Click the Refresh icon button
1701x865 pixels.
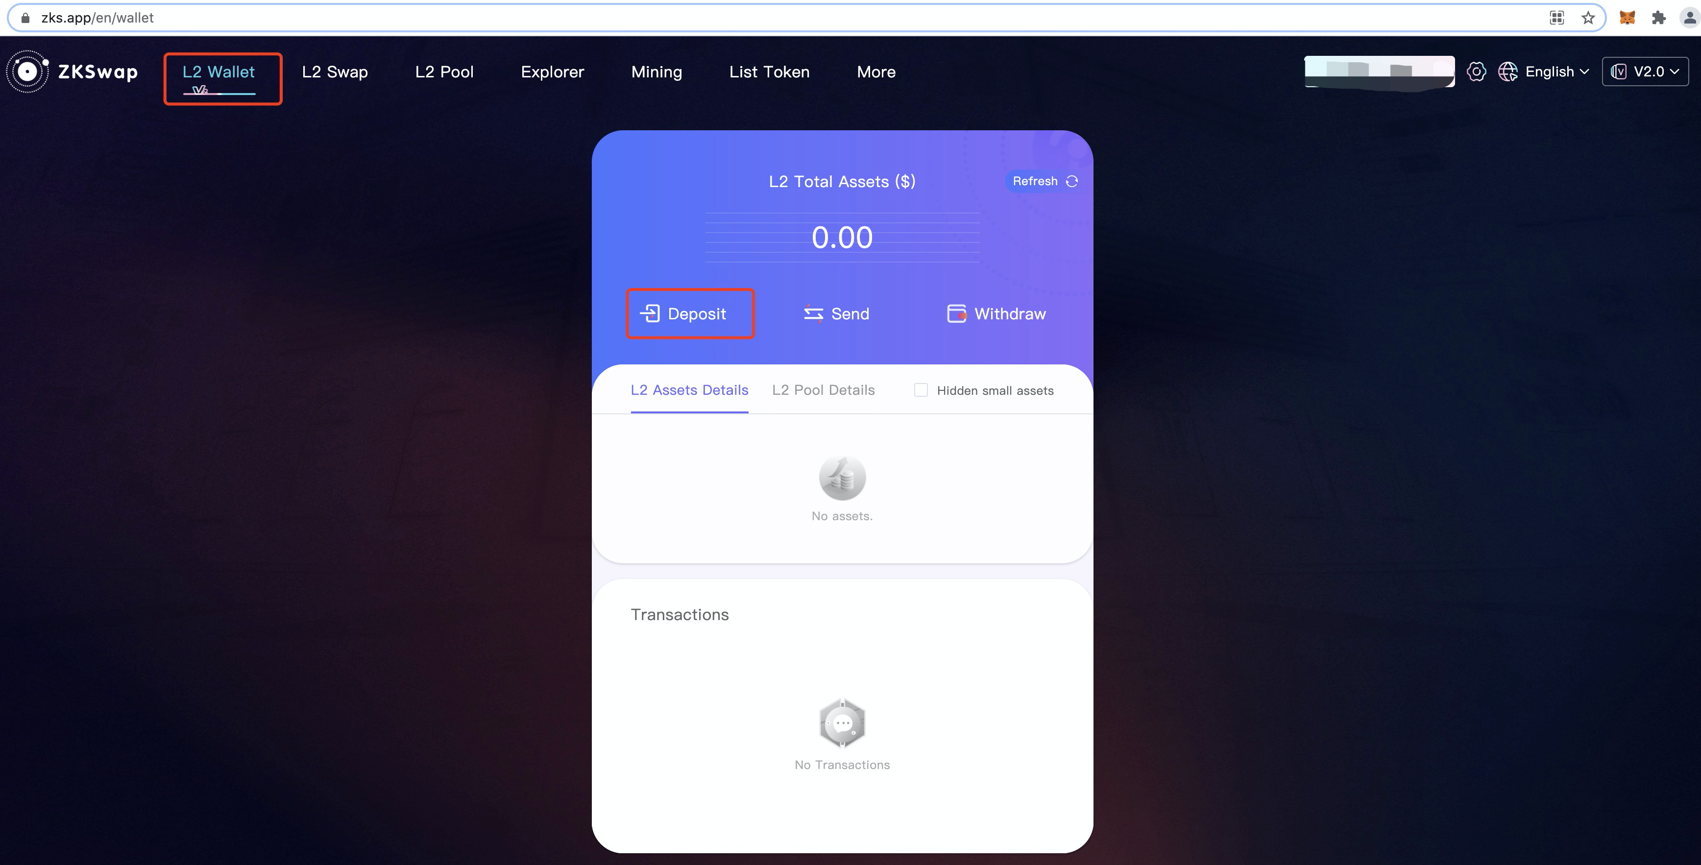(1072, 181)
